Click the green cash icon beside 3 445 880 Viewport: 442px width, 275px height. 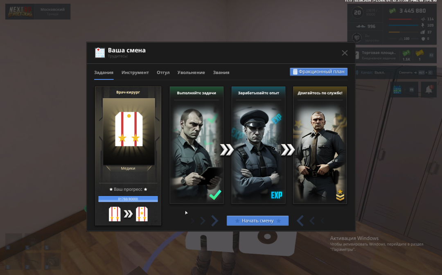tap(392, 11)
